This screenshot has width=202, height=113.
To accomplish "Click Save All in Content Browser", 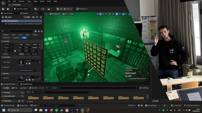I will pyautogui.click(x=33, y=88).
